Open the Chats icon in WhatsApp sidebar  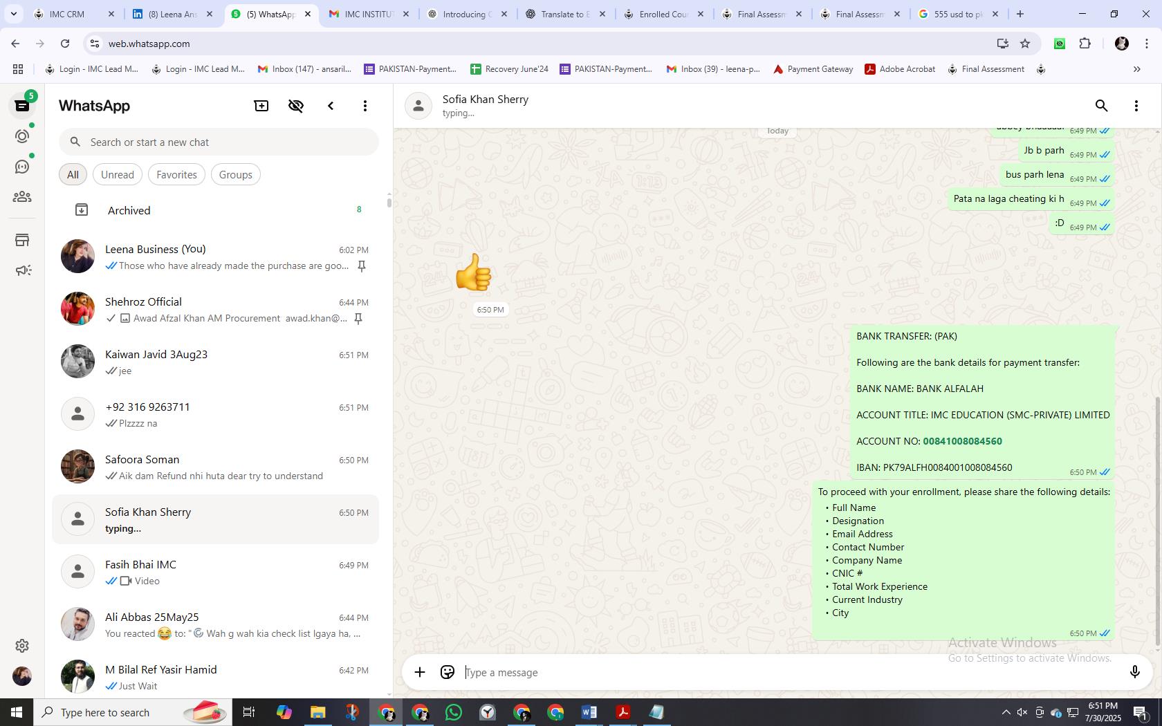(22, 106)
